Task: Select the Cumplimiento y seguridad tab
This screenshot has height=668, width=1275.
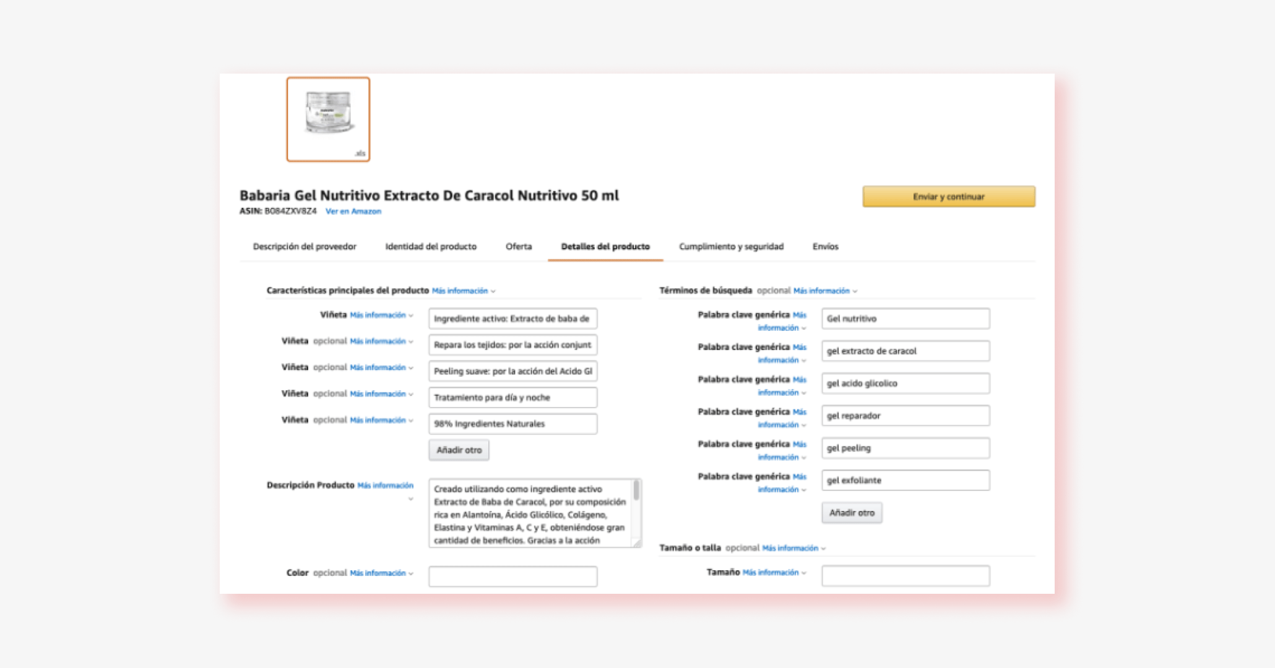Action: click(731, 246)
